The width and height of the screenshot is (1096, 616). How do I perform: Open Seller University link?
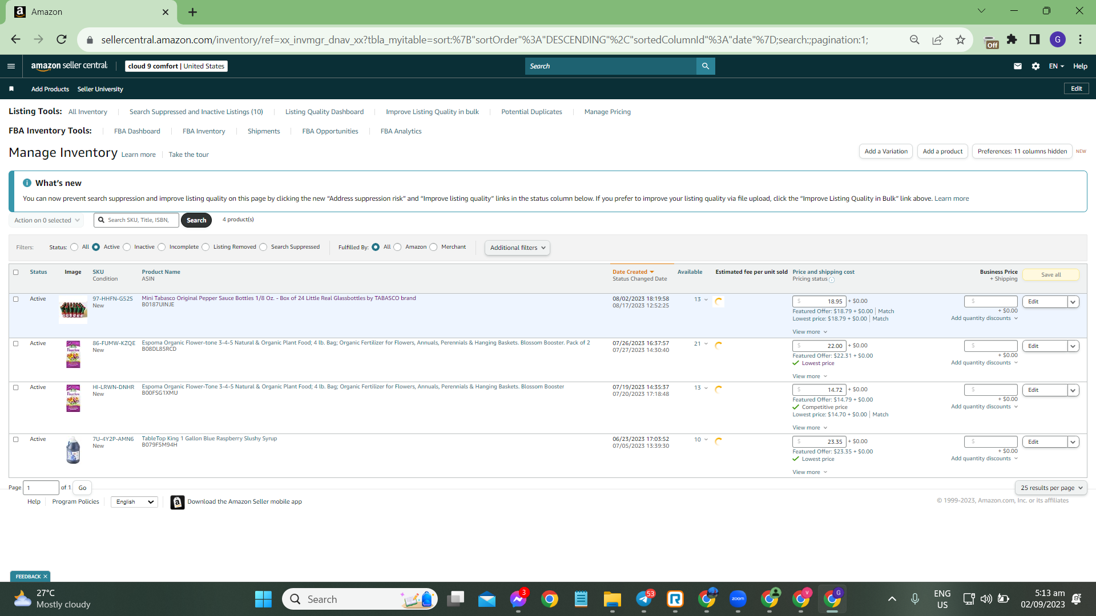(x=100, y=90)
